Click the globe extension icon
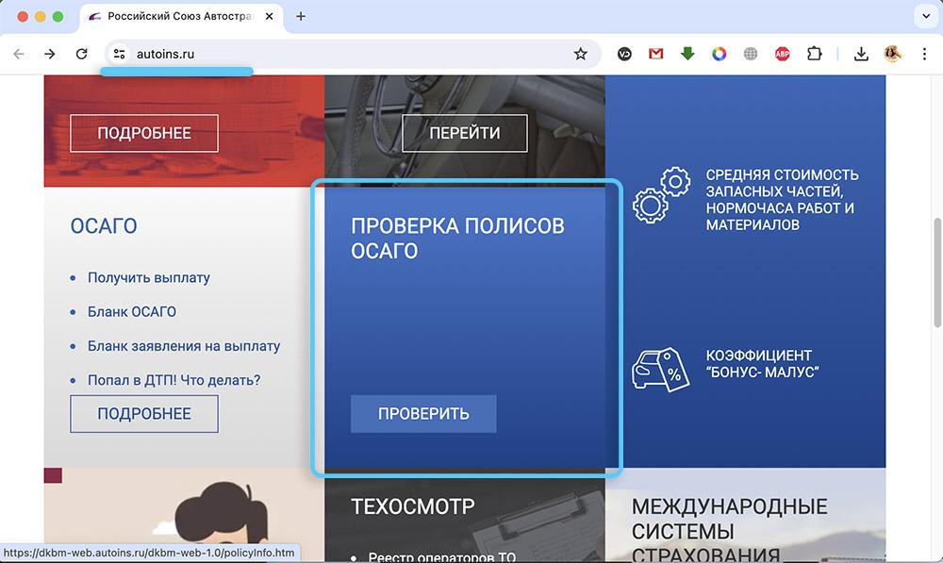Viewport: 943px width, 563px height. tap(751, 54)
